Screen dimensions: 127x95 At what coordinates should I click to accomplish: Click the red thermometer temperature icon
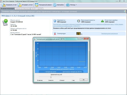(55, 34)
